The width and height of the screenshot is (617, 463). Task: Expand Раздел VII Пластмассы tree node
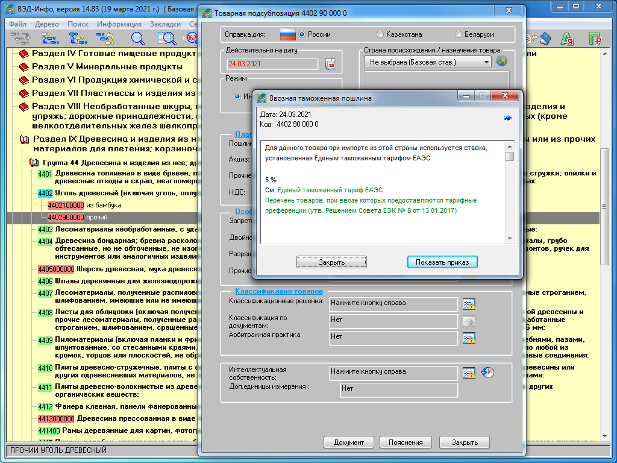(x=24, y=93)
